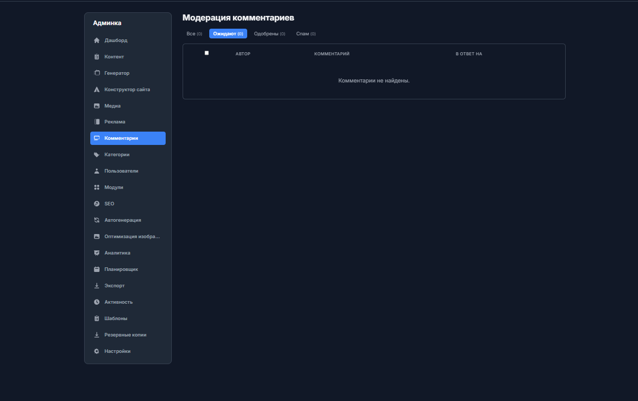Click the Оптимизация изображений picture icon
The image size is (638, 401).
coord(96,237)
